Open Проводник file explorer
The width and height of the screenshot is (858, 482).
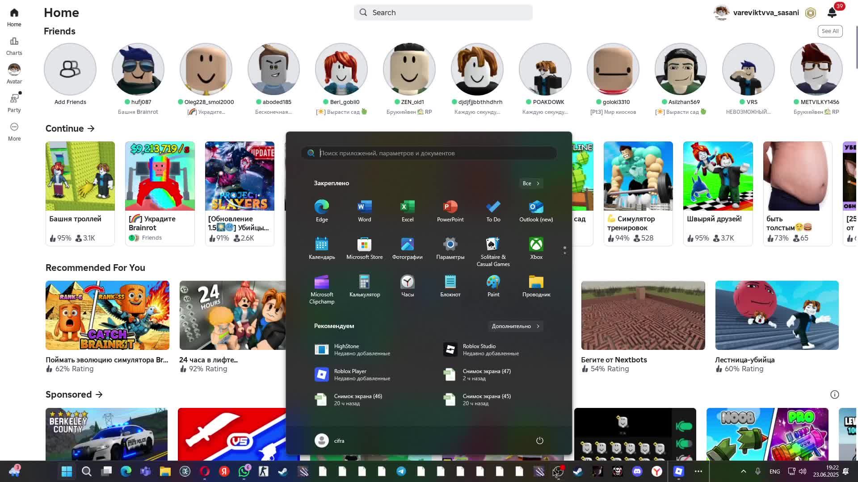(536, 286)
